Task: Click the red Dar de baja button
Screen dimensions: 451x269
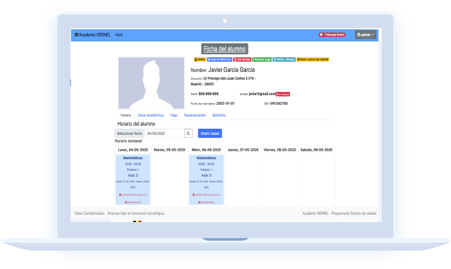Action: click(242, 59)
